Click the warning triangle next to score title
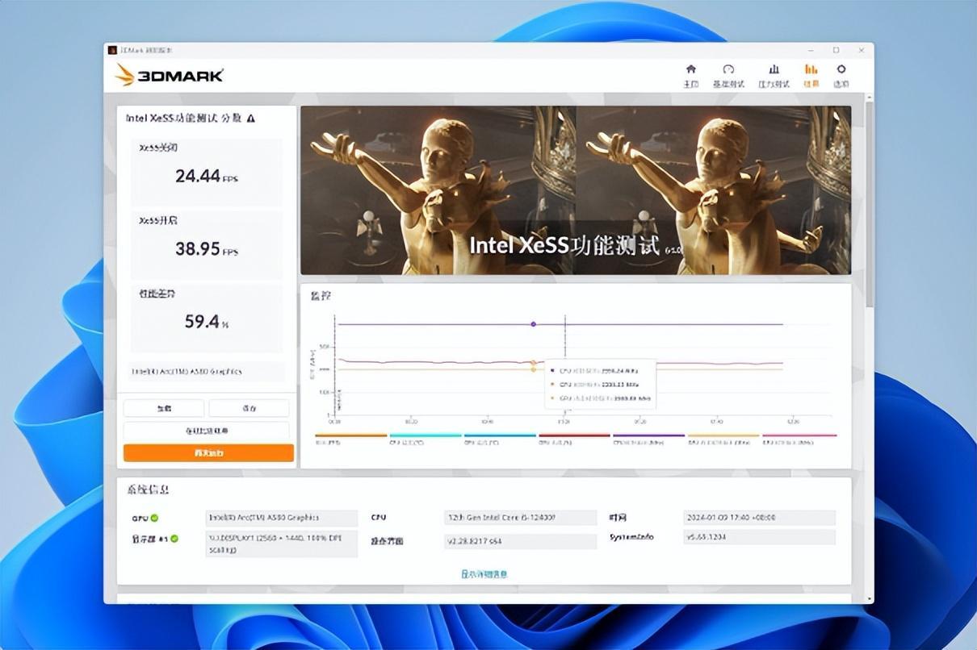 [251, 119]
